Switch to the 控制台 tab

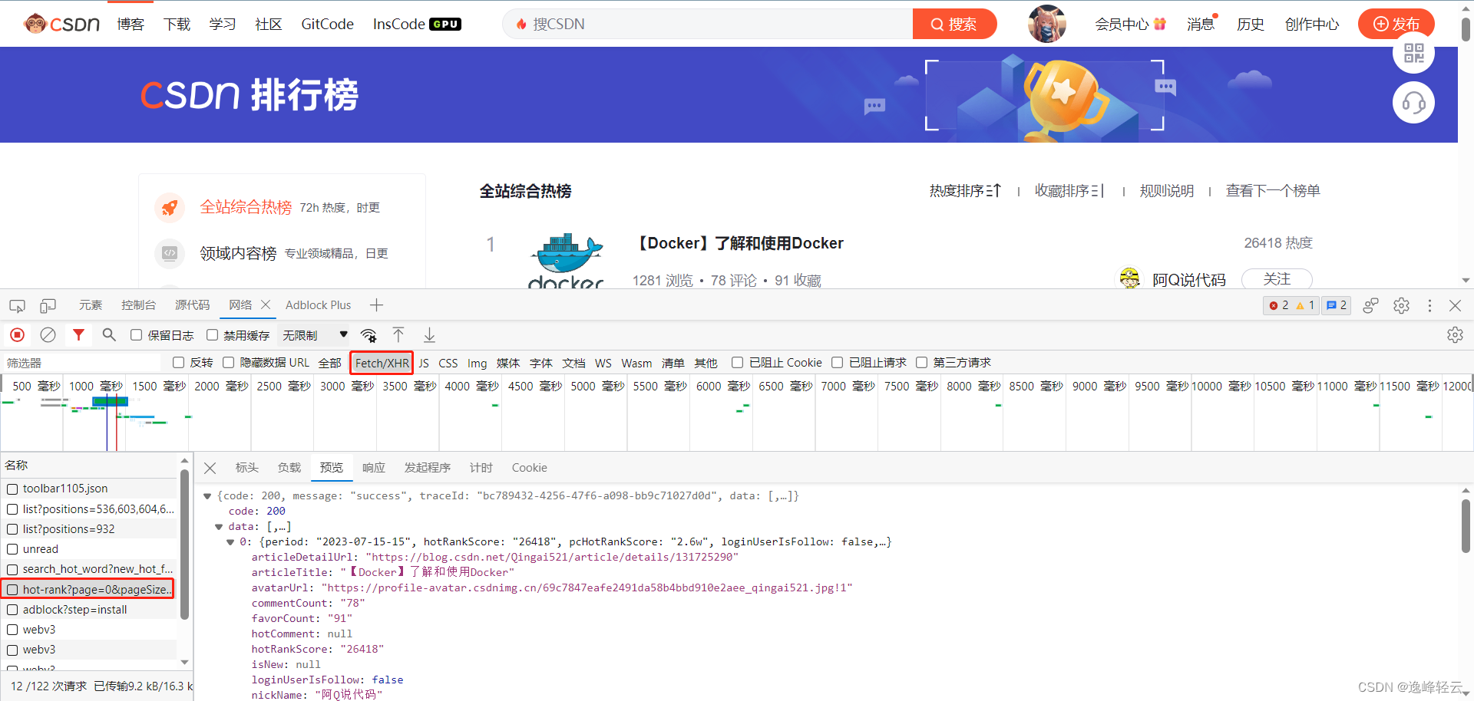click(138, 305)
